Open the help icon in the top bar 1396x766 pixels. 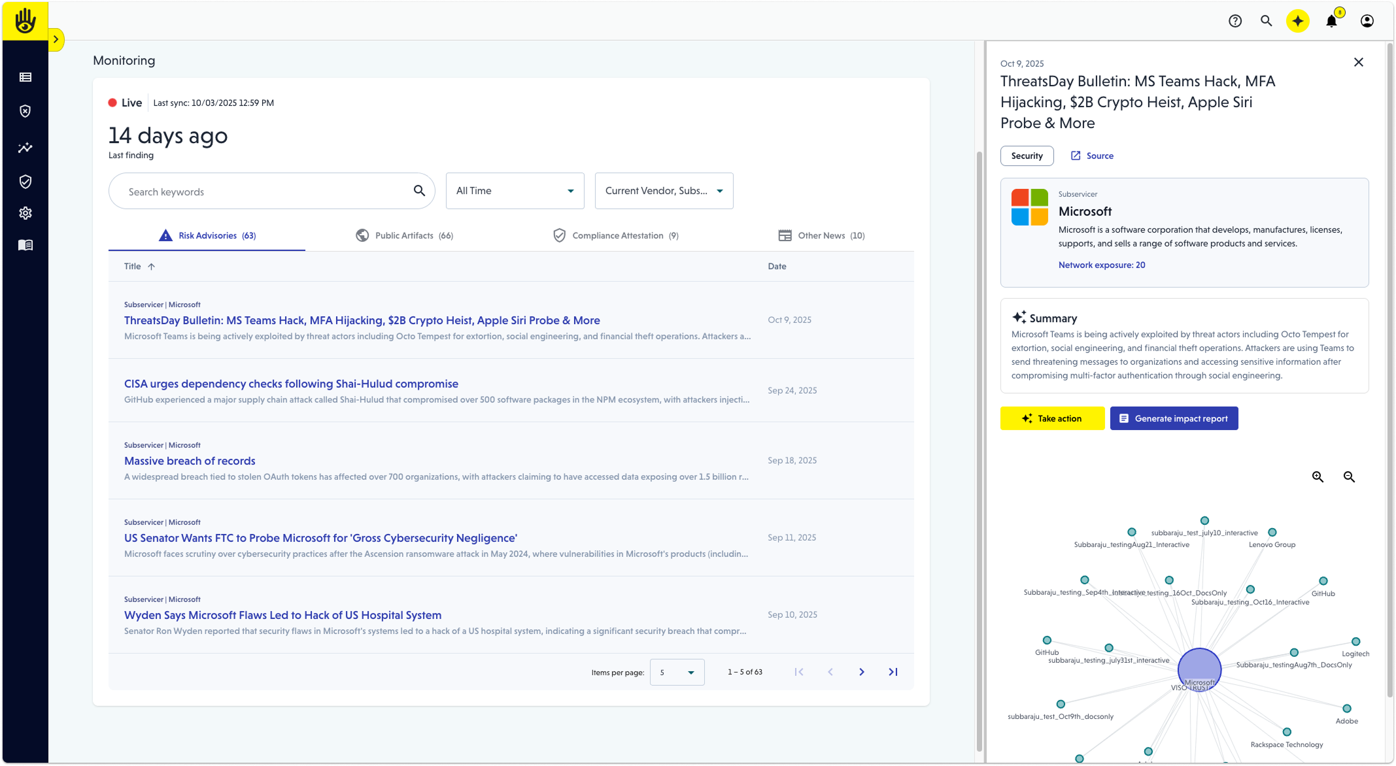pos(1234,20)
